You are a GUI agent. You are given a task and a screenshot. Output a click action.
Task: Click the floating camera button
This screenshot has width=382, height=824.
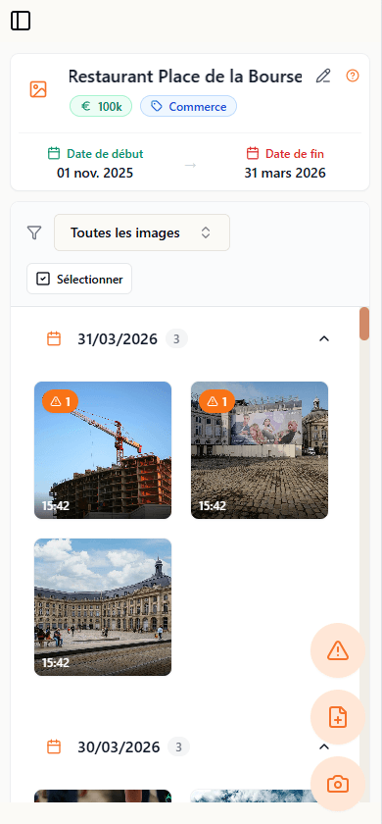338,784
